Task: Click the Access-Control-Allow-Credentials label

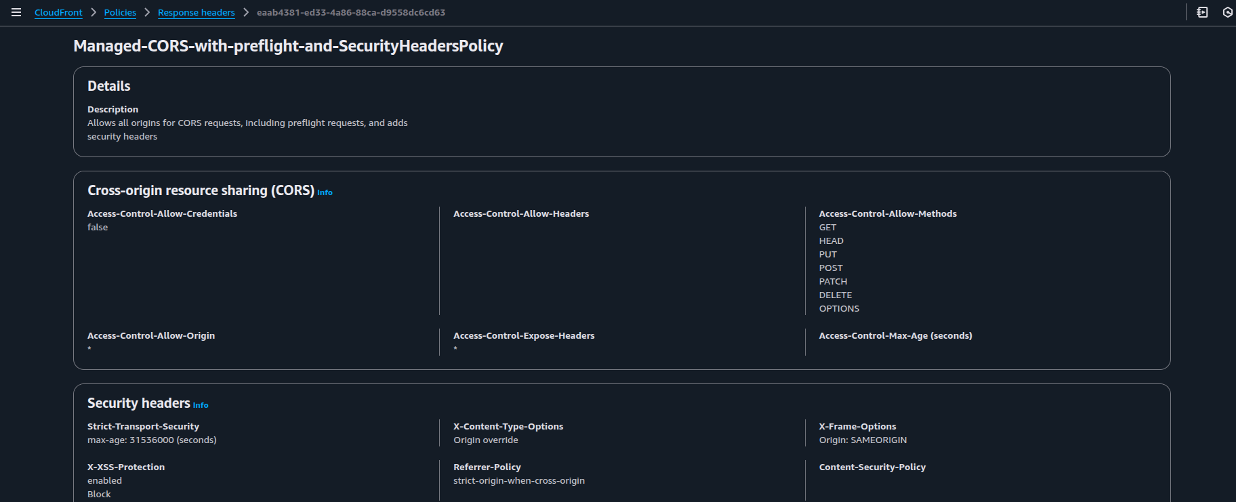Action: coord(162,213)
